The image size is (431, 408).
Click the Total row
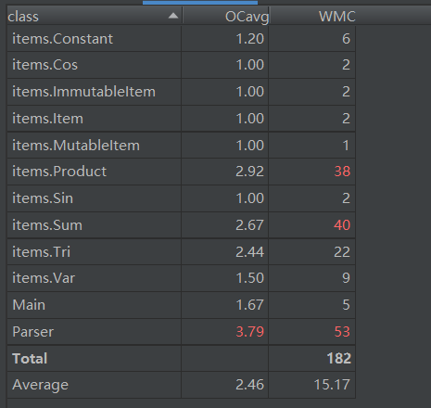[182, 359]
